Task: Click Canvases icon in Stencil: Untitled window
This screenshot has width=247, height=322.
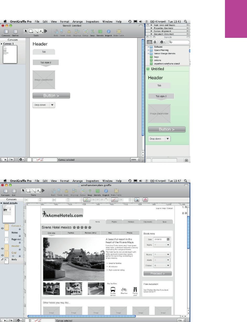Action: (x=6, y=31)
